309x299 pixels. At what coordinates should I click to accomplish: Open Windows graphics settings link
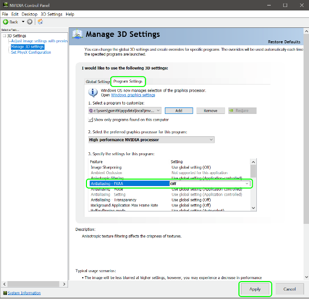pyautogui.click(x=133, y=95)
